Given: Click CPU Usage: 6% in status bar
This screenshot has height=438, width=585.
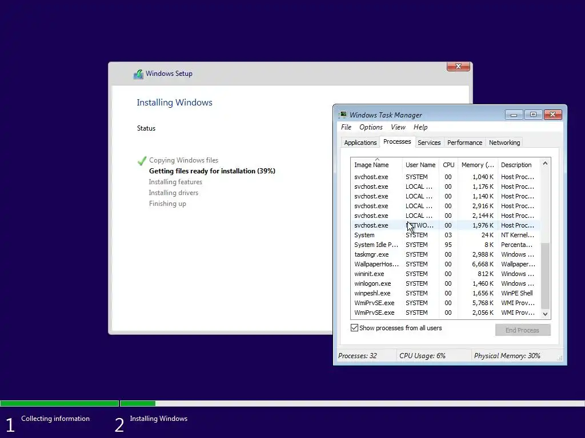Looking at the screenshot, I should [422, 356].
